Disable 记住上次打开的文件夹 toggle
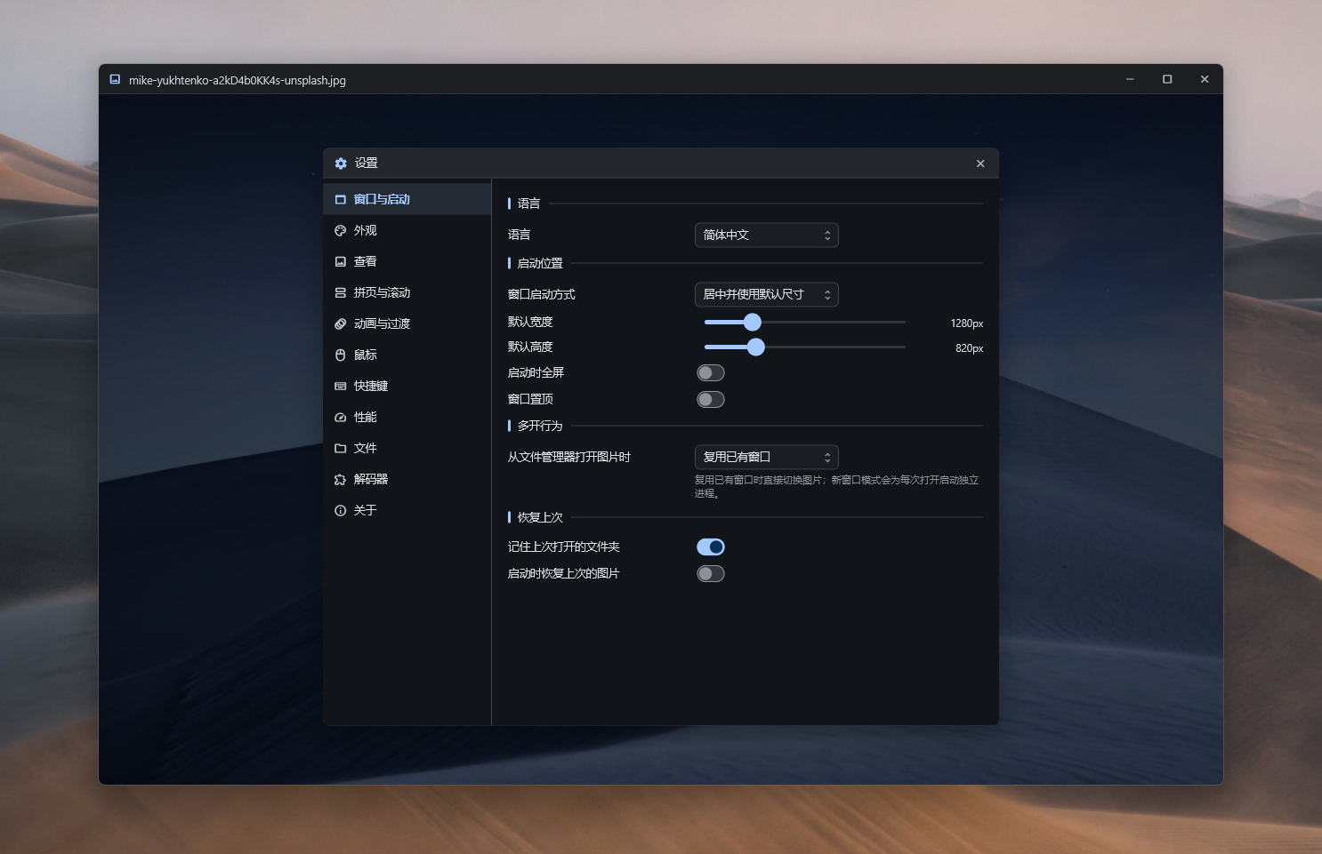The height and width of the screenshot is (854, 1322). click(711, 547)
